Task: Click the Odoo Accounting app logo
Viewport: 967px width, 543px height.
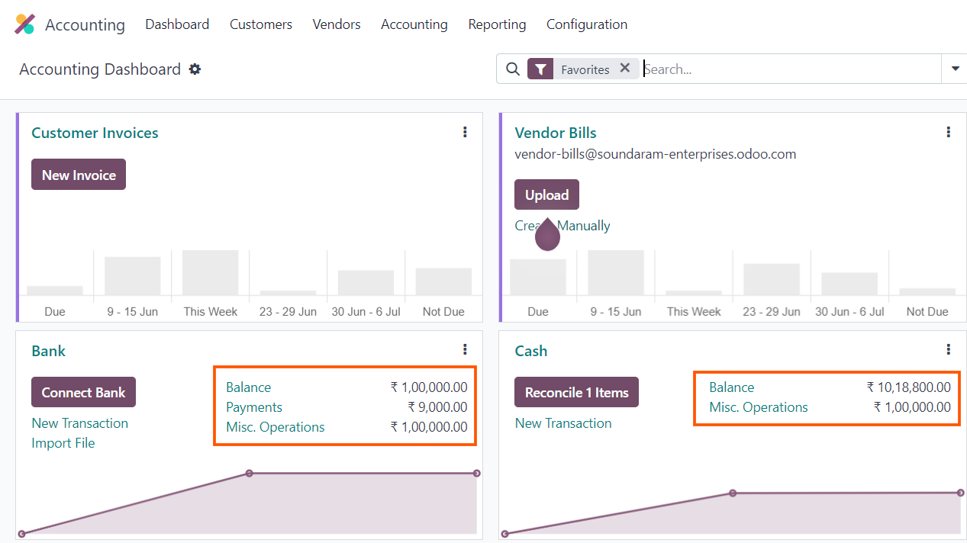Action: pos(24,24)
